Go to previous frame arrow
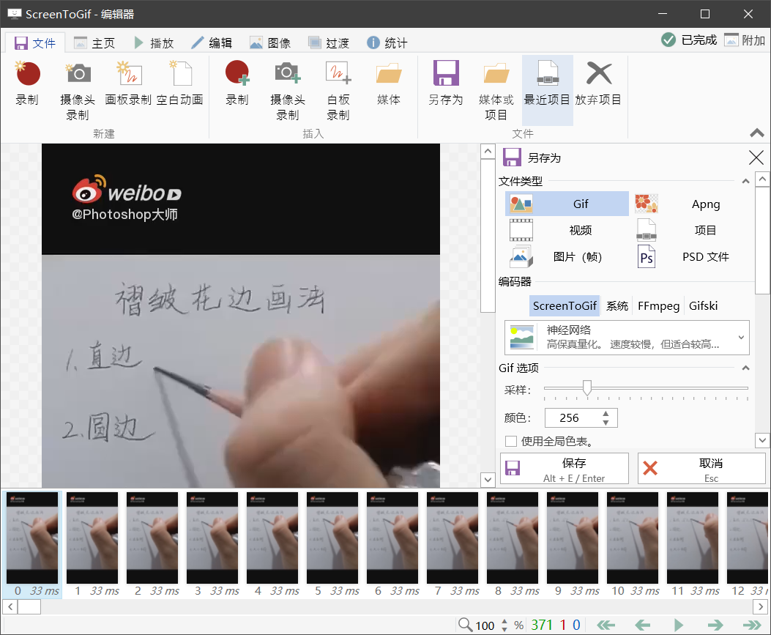Image resolution: width=771 pixels, height=635 pixels. click(x=642, y=625)
